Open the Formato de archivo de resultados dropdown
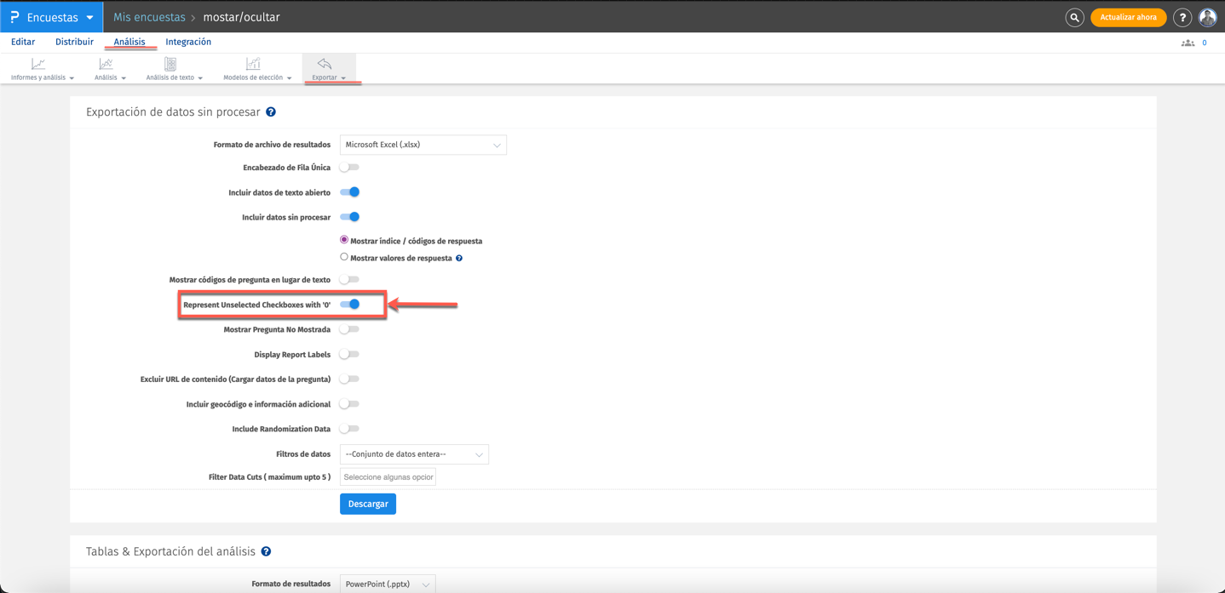 click(423, 145)
